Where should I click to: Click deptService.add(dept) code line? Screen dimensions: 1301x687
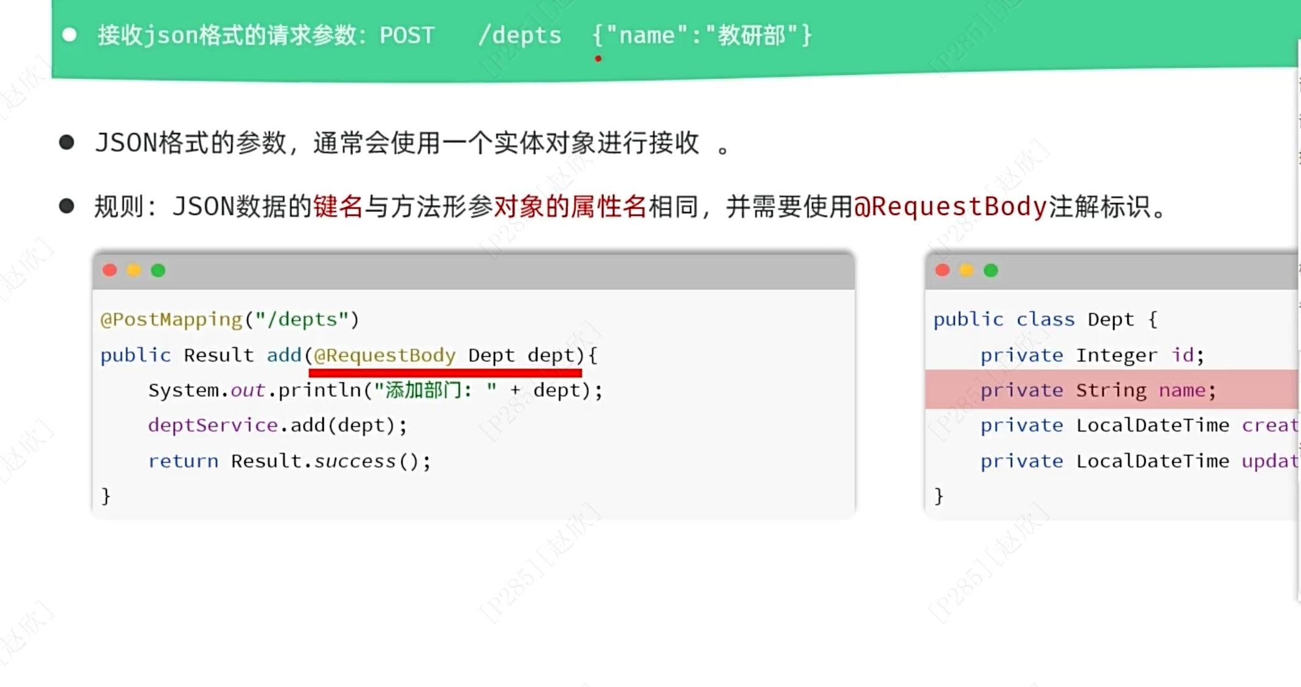point(277,425)
